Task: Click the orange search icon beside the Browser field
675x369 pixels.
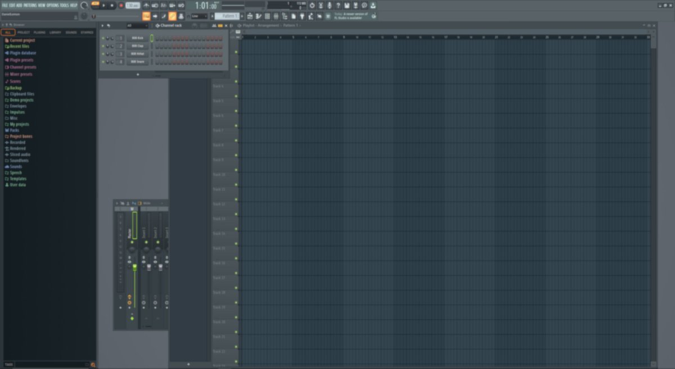Action: pyautogui.click(x=93, y=365)
